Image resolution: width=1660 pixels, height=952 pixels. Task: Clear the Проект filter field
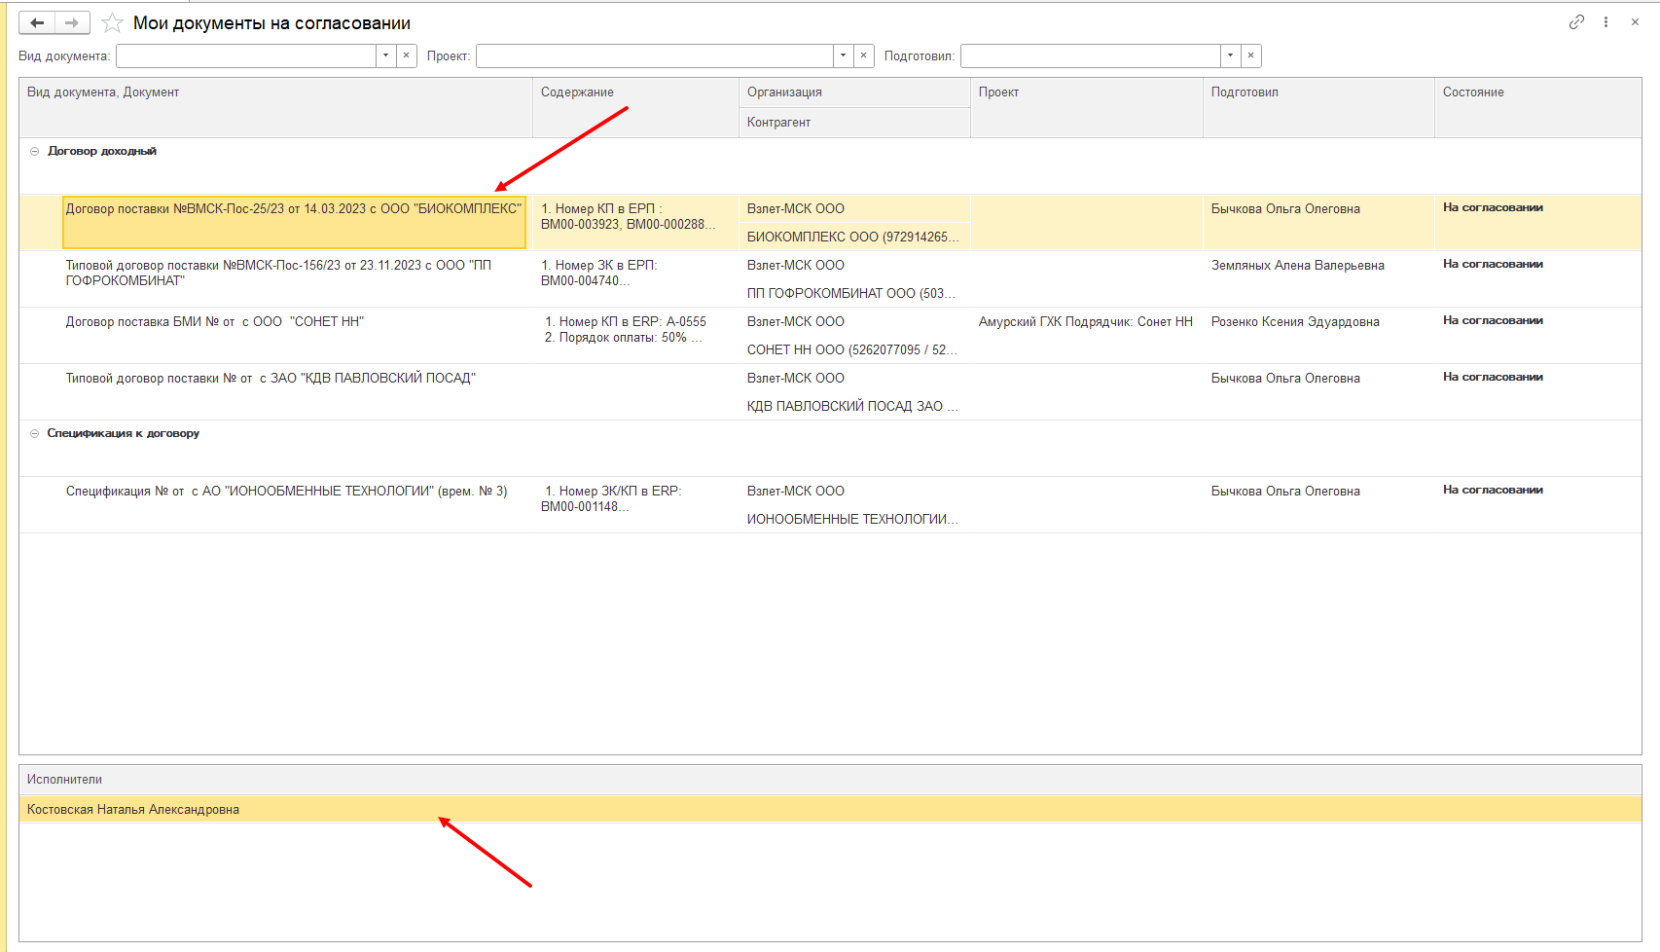(x=864, y=55)
